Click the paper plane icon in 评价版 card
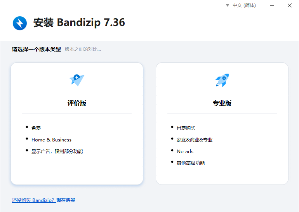 pyautogui.click(x=77, y=80)
